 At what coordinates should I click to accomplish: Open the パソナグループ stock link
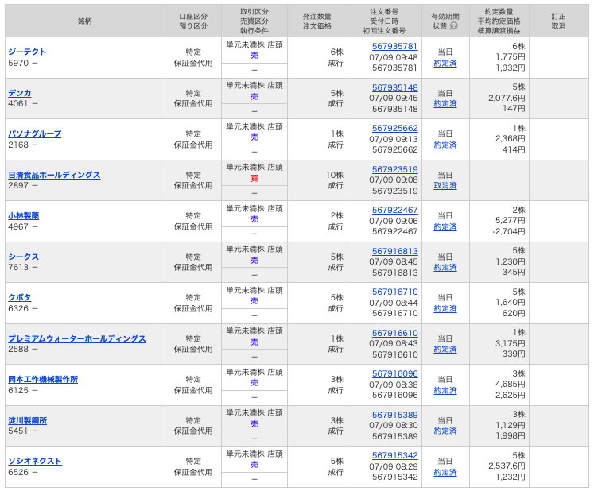tap(34, 133)
